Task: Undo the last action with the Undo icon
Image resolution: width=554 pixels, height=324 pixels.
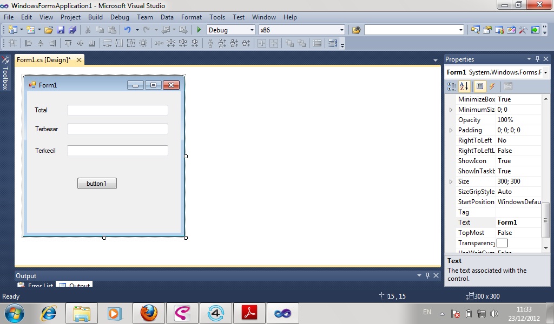Action: (128, 30)
